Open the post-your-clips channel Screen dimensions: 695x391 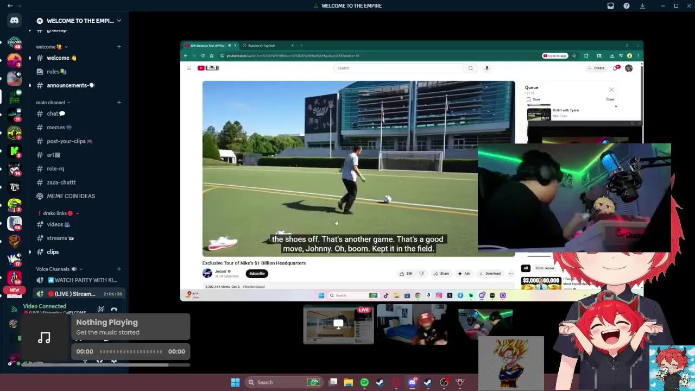pos(78,141)
